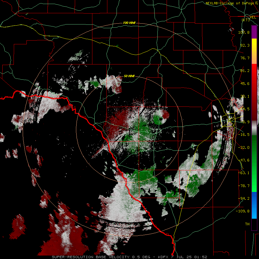Click the -16.5 velocity scale value
The width and height of the screenshot is (259, 259).
point(244,134)
